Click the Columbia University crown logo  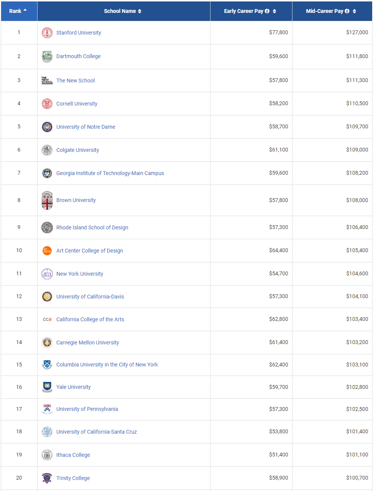47,365
